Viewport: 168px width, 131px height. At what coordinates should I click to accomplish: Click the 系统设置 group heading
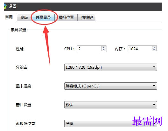click(18, 30)
